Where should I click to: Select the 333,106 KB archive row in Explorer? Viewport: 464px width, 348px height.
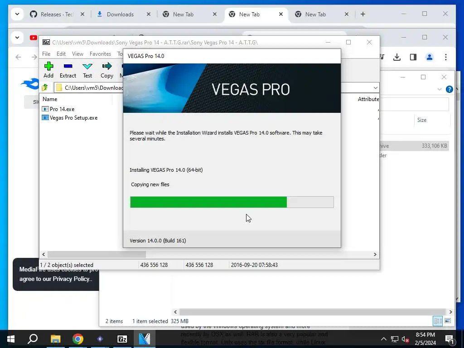(414, 145)
